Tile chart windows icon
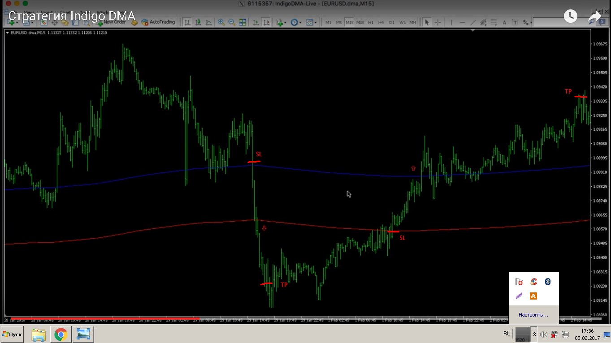 tap(243, 22)
